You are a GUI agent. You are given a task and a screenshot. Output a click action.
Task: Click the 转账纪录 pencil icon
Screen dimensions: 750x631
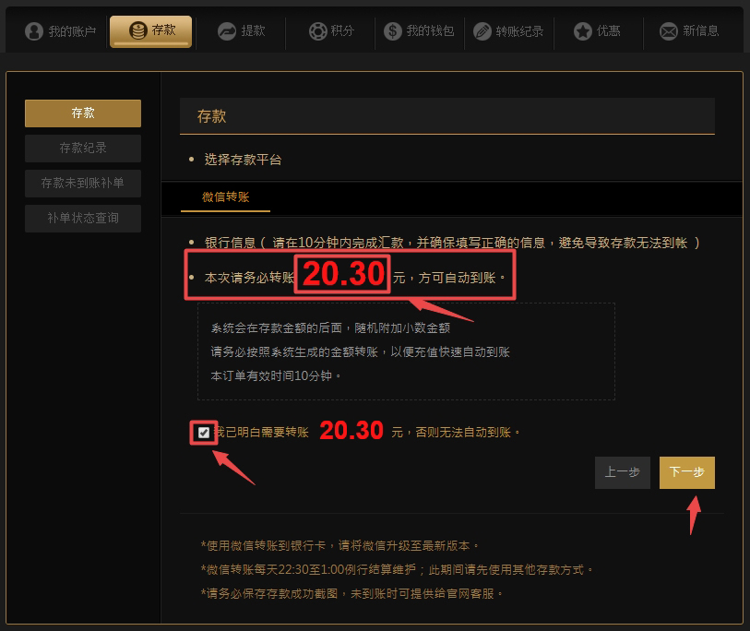point(482,31)
